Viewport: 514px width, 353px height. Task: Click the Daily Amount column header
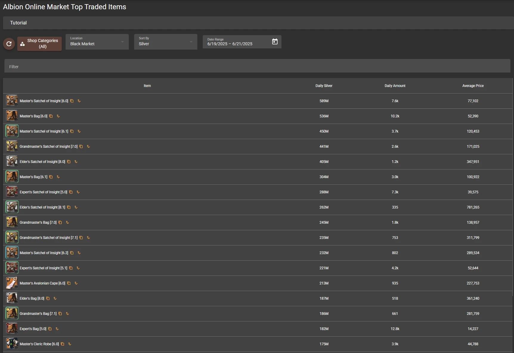pyautogui.click(x=395, y=86)
